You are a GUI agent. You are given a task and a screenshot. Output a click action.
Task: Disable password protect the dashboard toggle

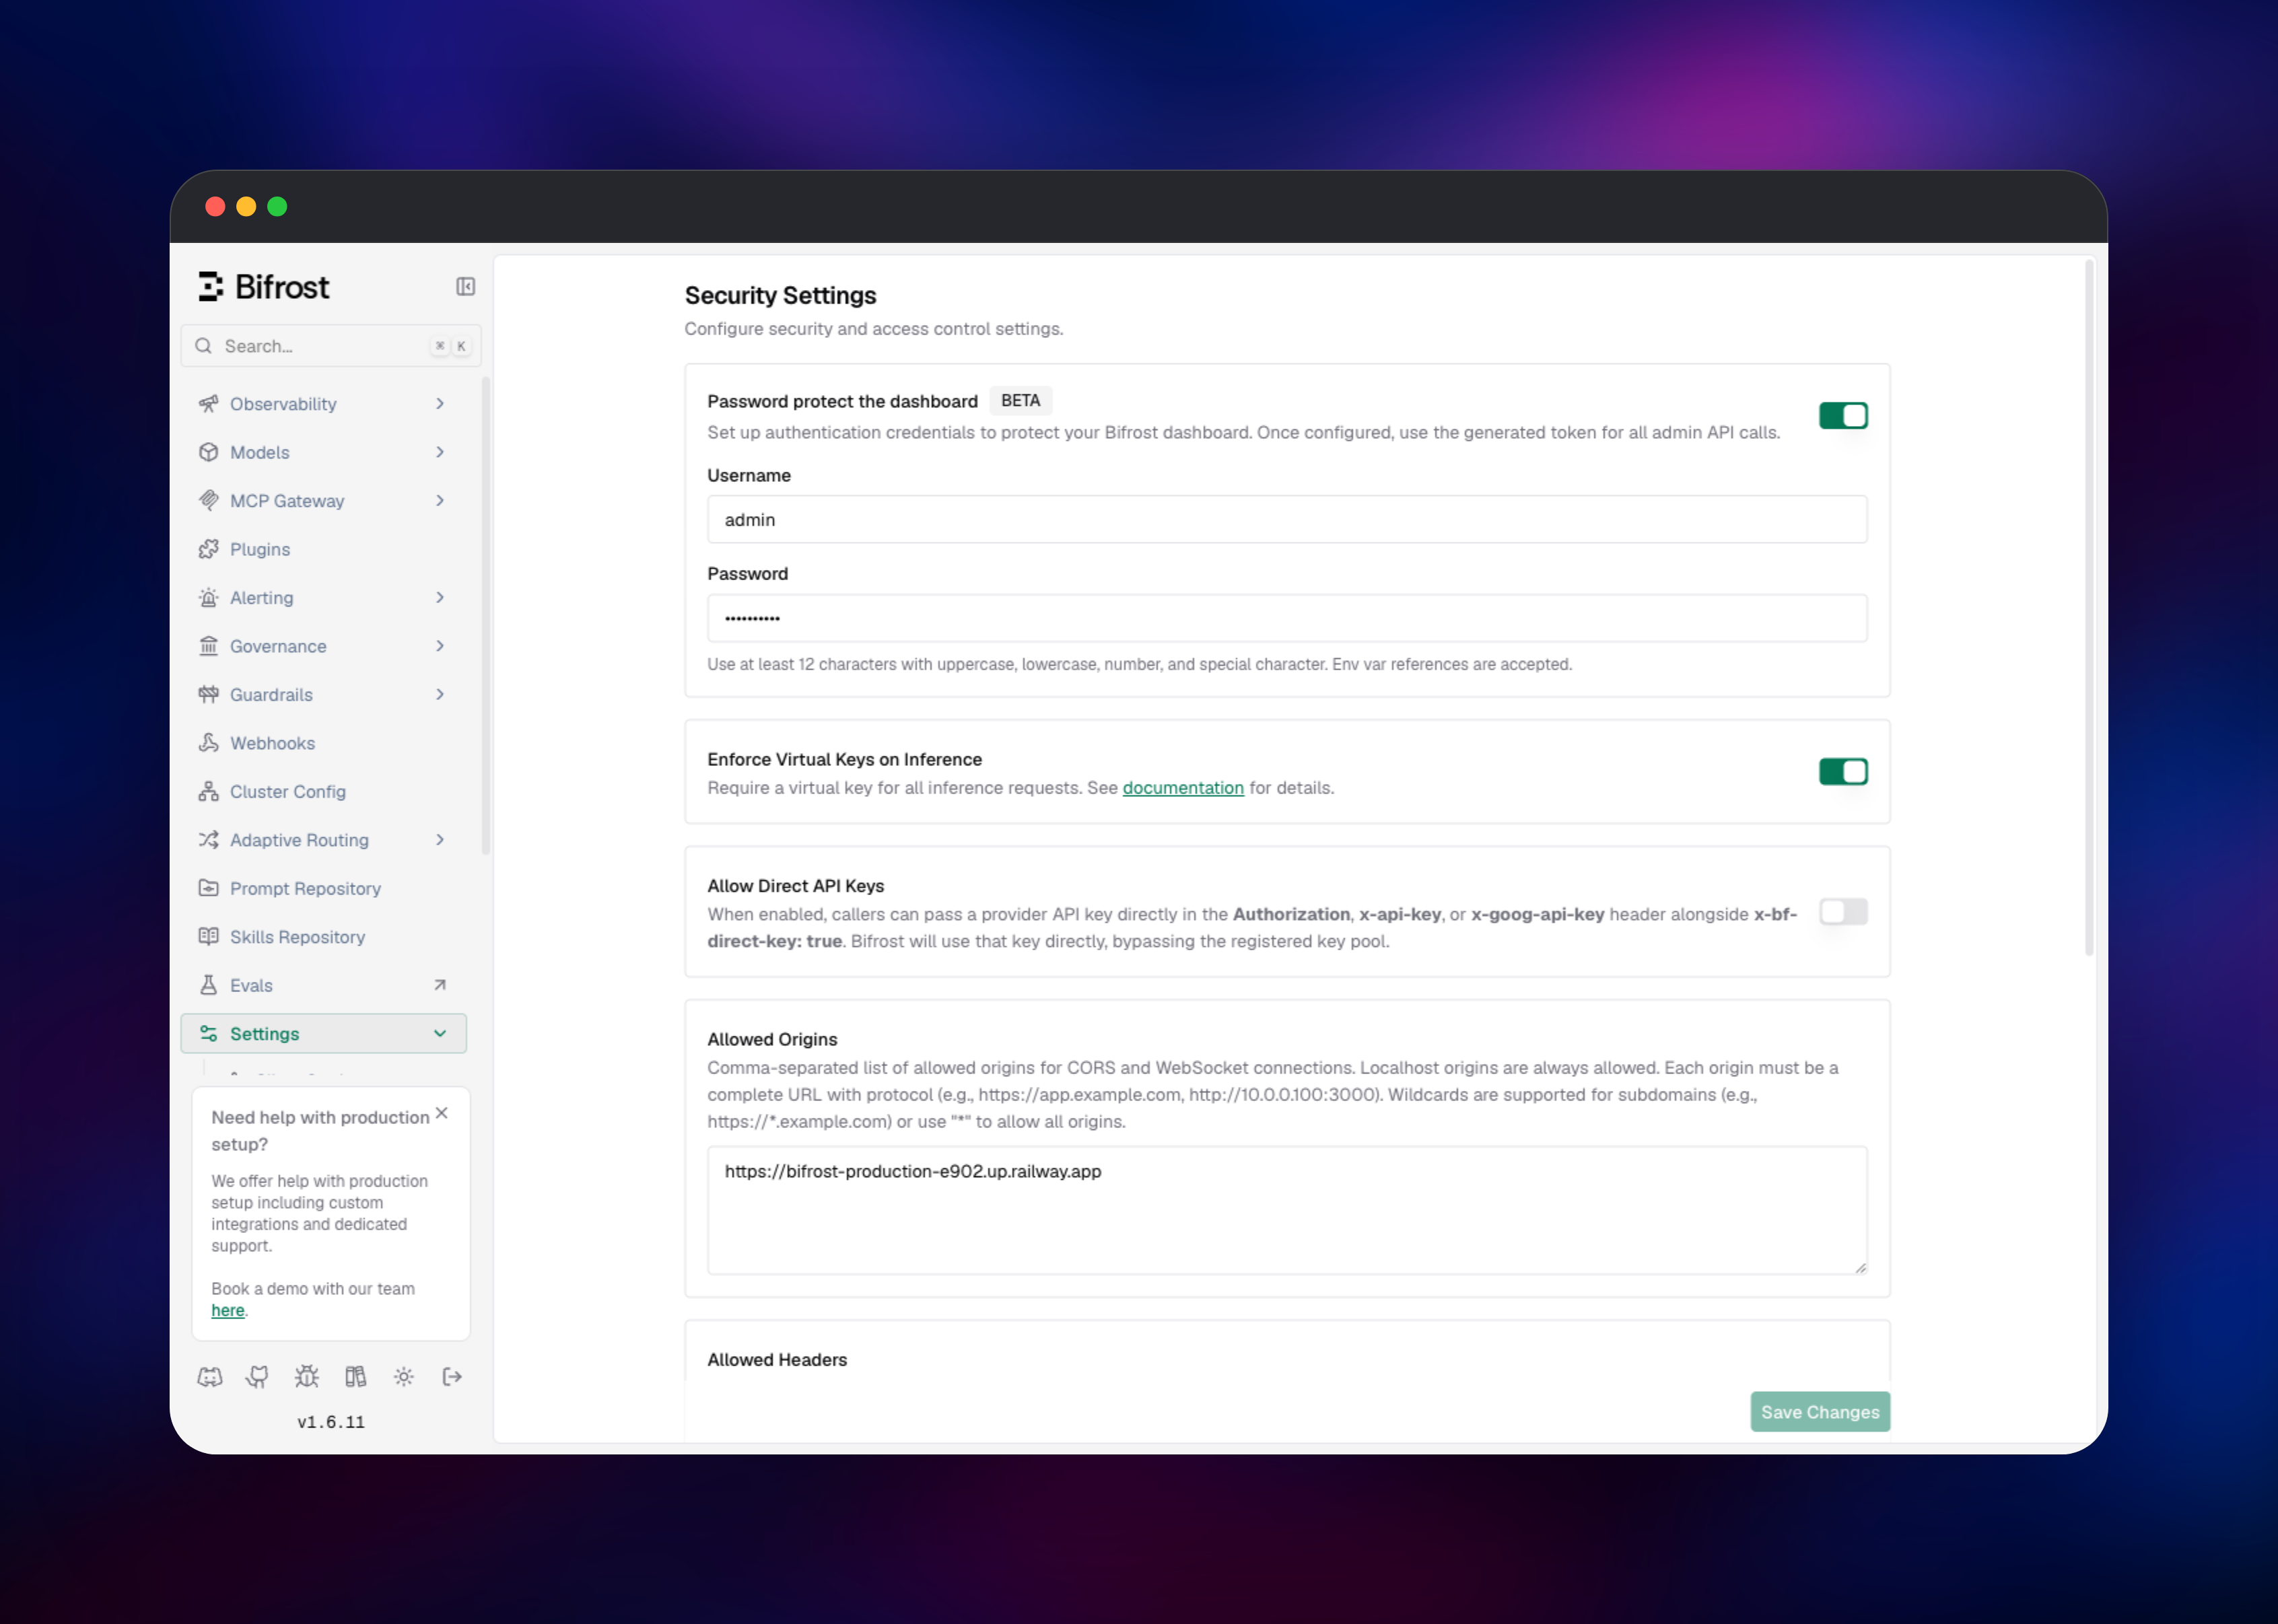tap(1843, 416)
